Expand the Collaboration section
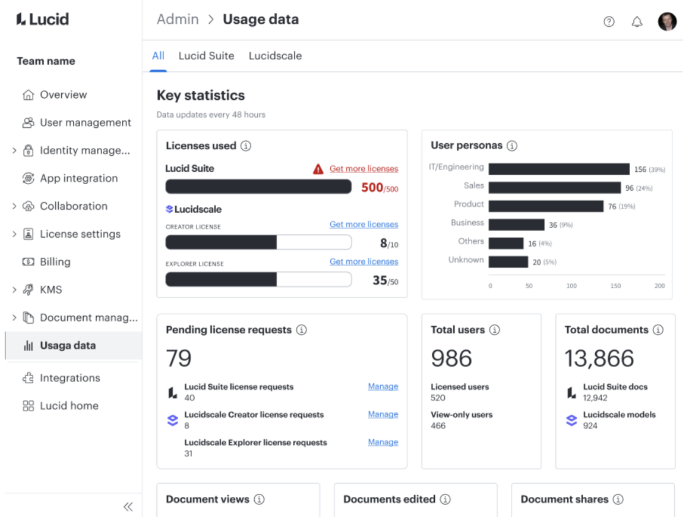The width and height of the screenshot is (689, 517). [14, 206]
